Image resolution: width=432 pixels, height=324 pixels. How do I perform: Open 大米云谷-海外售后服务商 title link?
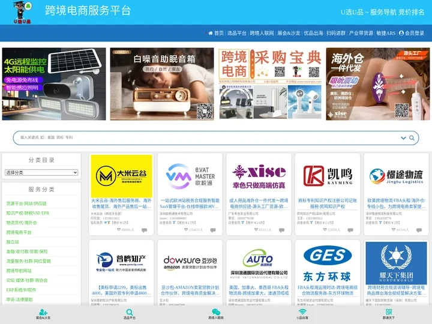click(x=121, y=203)
